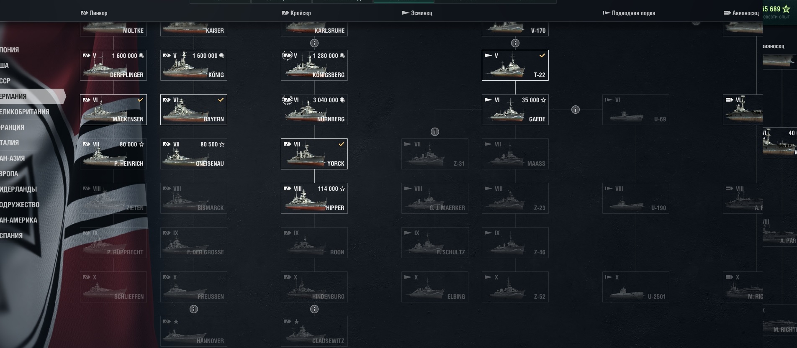Click the free experience star counter
This screenshot has width=797, height=348.
coord(777,9)
